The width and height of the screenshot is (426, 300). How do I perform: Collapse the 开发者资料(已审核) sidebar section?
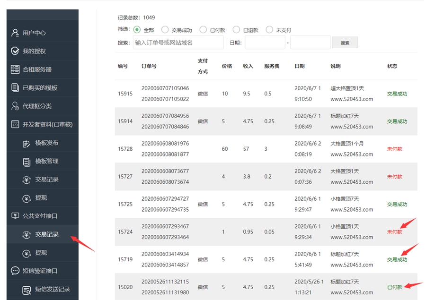[x=44, y=125]
